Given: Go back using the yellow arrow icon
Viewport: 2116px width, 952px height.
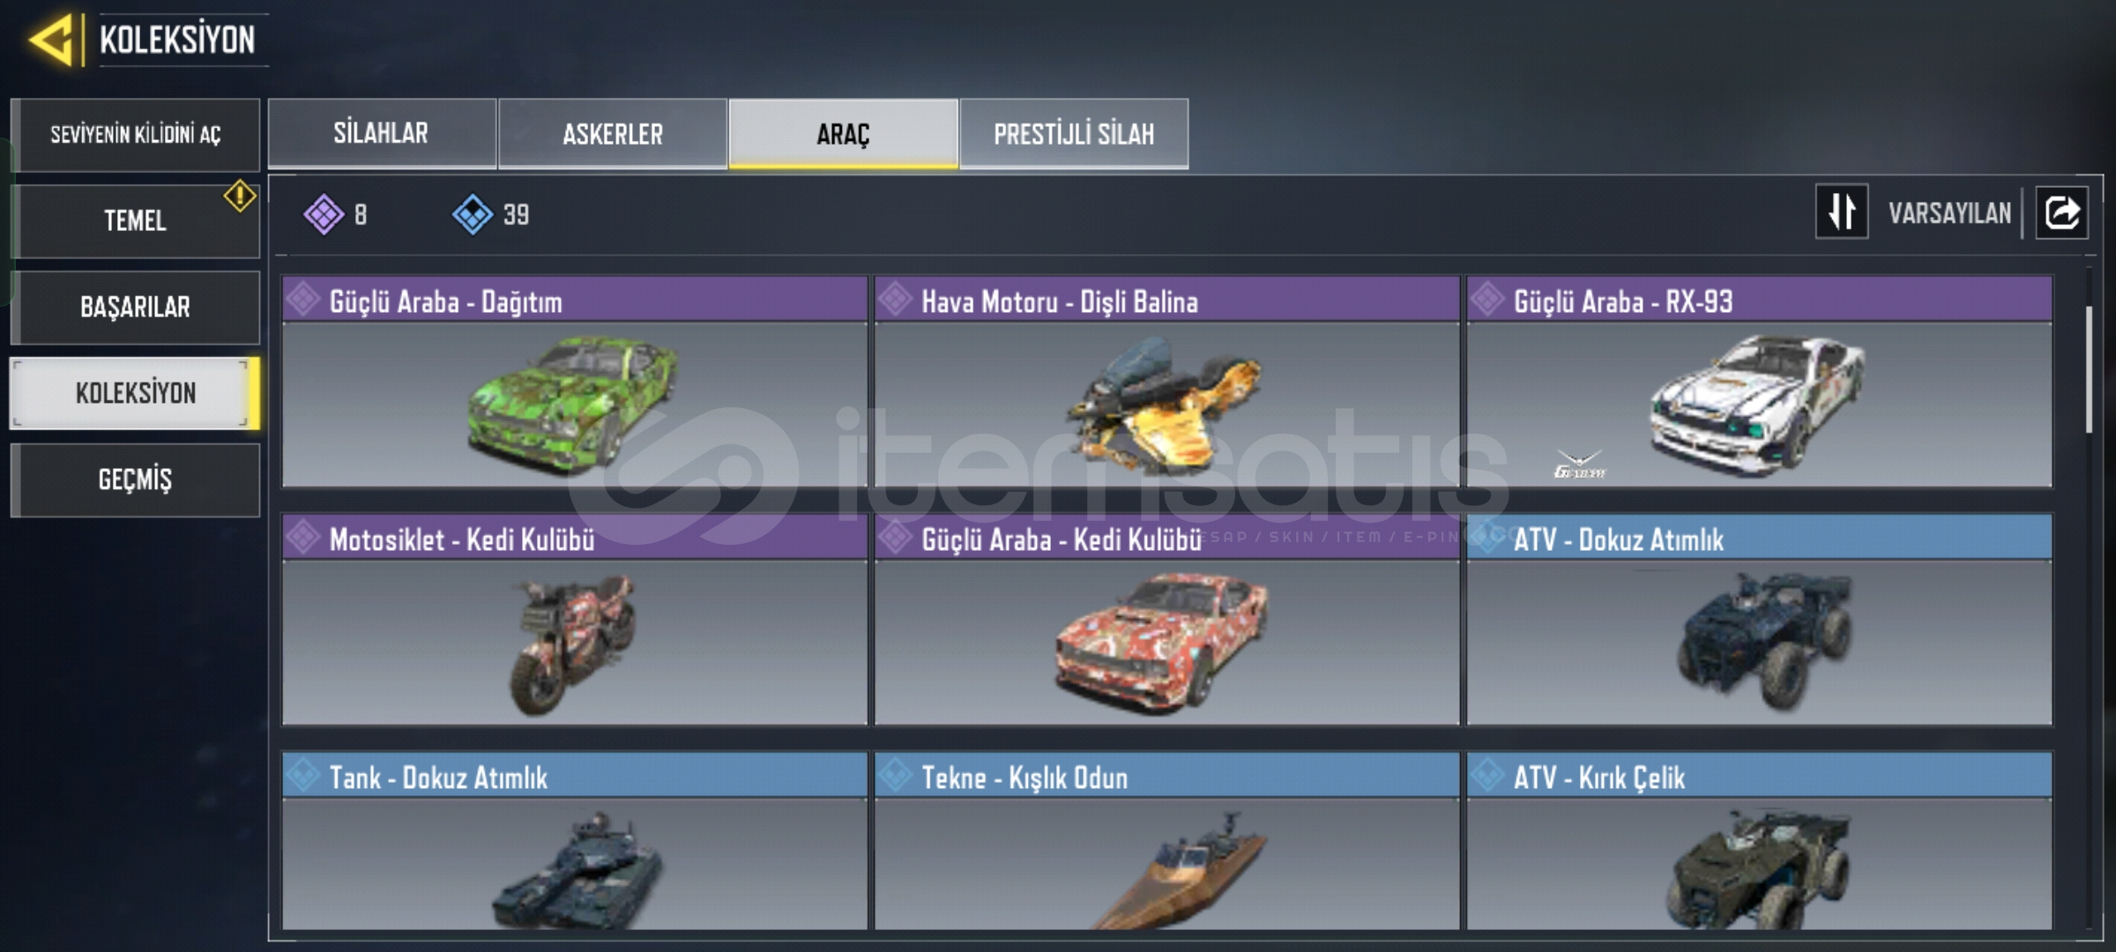Looking at the screenshot, I should (x=51, y=40).
